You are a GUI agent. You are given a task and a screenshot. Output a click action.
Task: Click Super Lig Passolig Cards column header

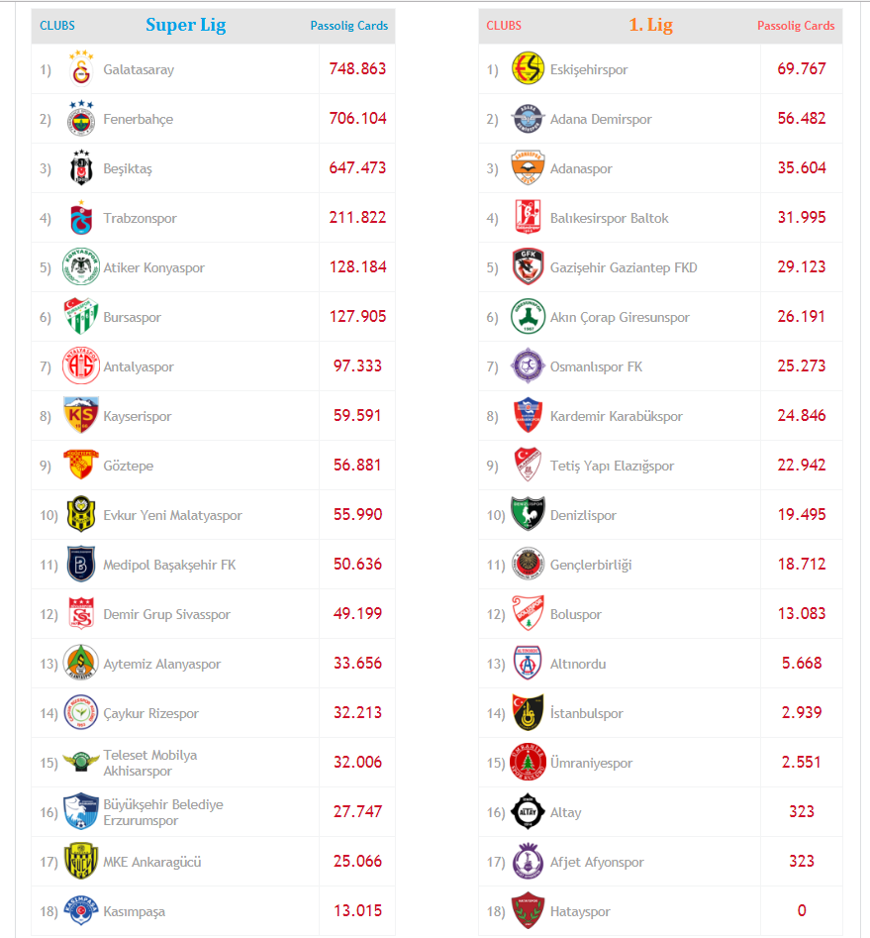point(348,26)
